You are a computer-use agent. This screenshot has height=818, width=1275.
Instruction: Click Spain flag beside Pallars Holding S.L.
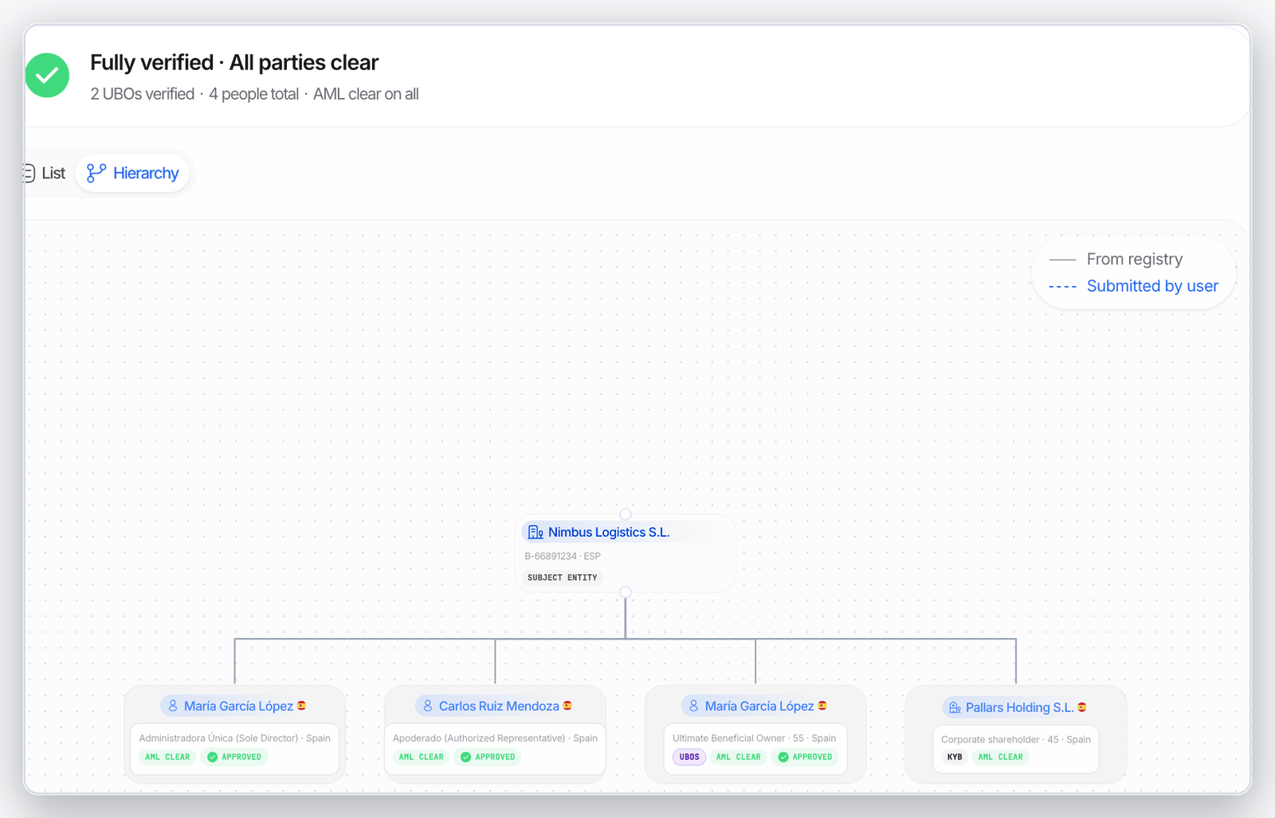(1082, 707)
